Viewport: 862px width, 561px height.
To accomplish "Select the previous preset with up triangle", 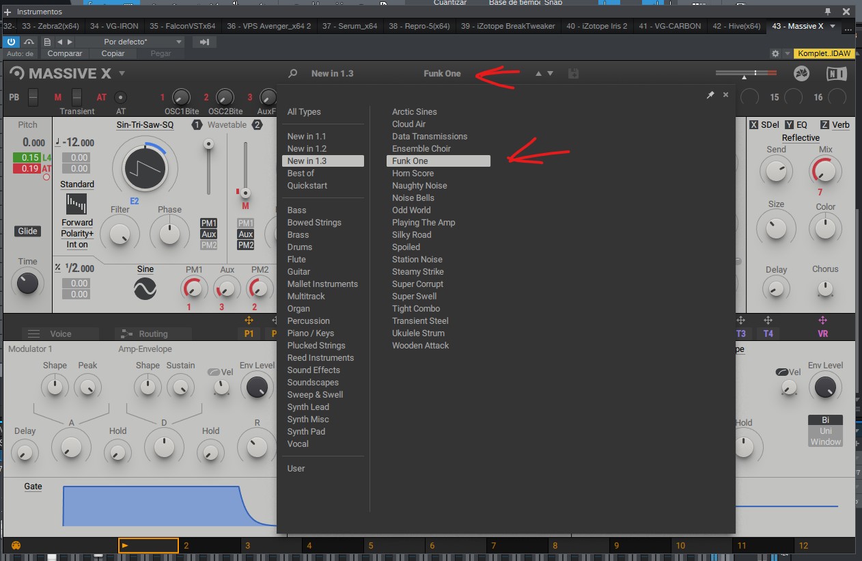I will click(x=538, y=73).
